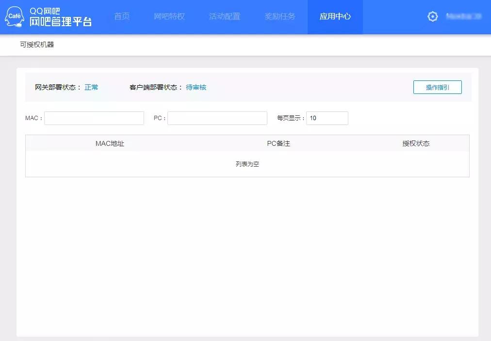
Task: Select the 应用中心 navigation item
Action: pyautogui.click(x=335, y=16)
